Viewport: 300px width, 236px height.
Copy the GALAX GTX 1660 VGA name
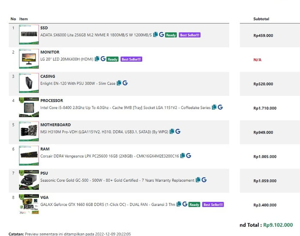pyautogui.click(x=179, y=204)
